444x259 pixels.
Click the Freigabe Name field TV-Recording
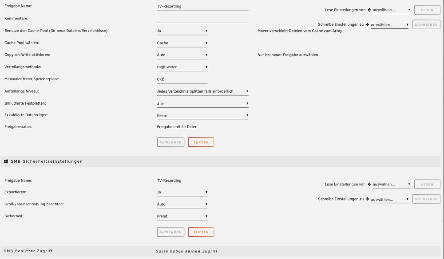point(202,7)
